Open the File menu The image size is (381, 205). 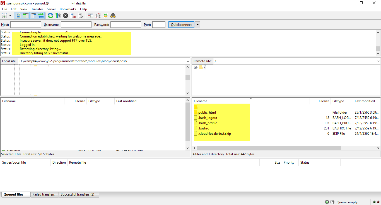point(4,9)
